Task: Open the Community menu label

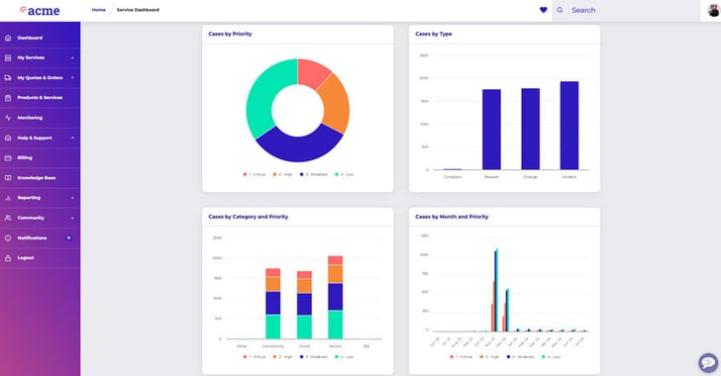Action: [31, 218]
